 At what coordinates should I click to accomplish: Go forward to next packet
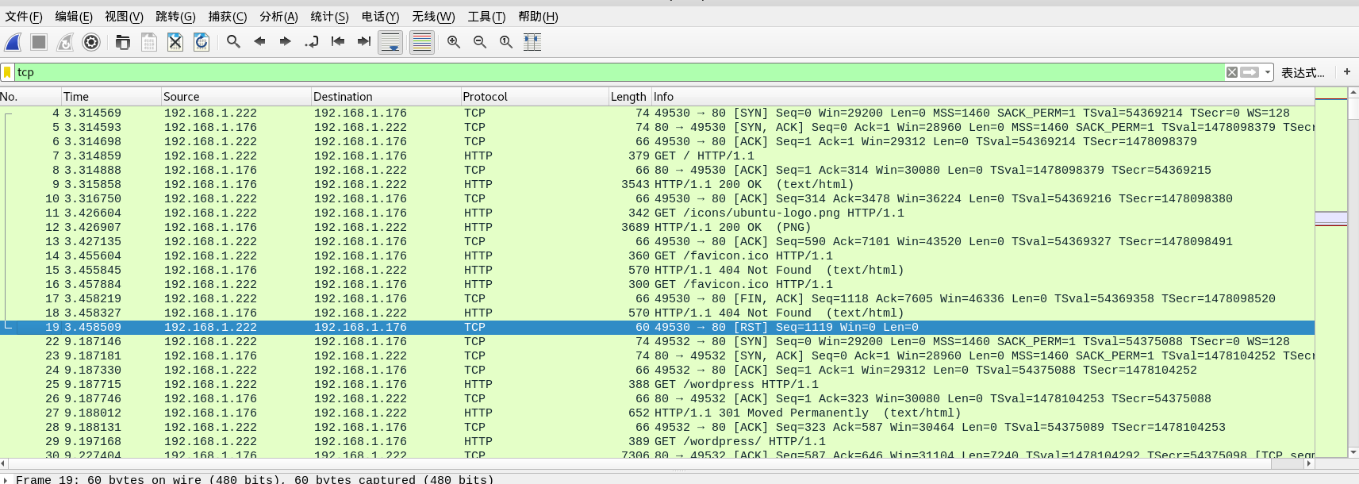(x=286, y=42)
